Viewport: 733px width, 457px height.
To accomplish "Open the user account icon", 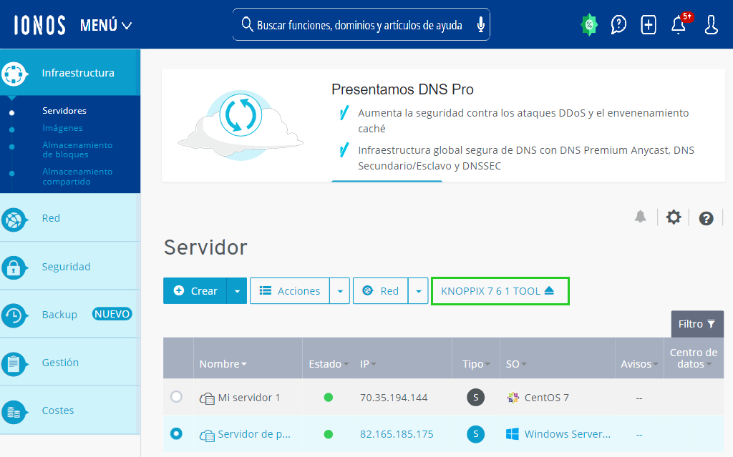I will pos(711,25).
